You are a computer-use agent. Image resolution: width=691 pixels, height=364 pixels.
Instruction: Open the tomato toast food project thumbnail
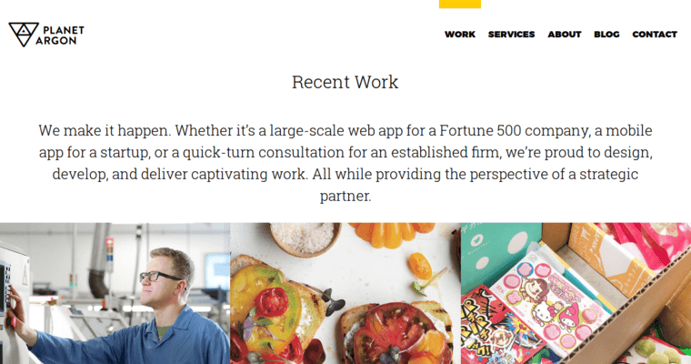[345, 293]
